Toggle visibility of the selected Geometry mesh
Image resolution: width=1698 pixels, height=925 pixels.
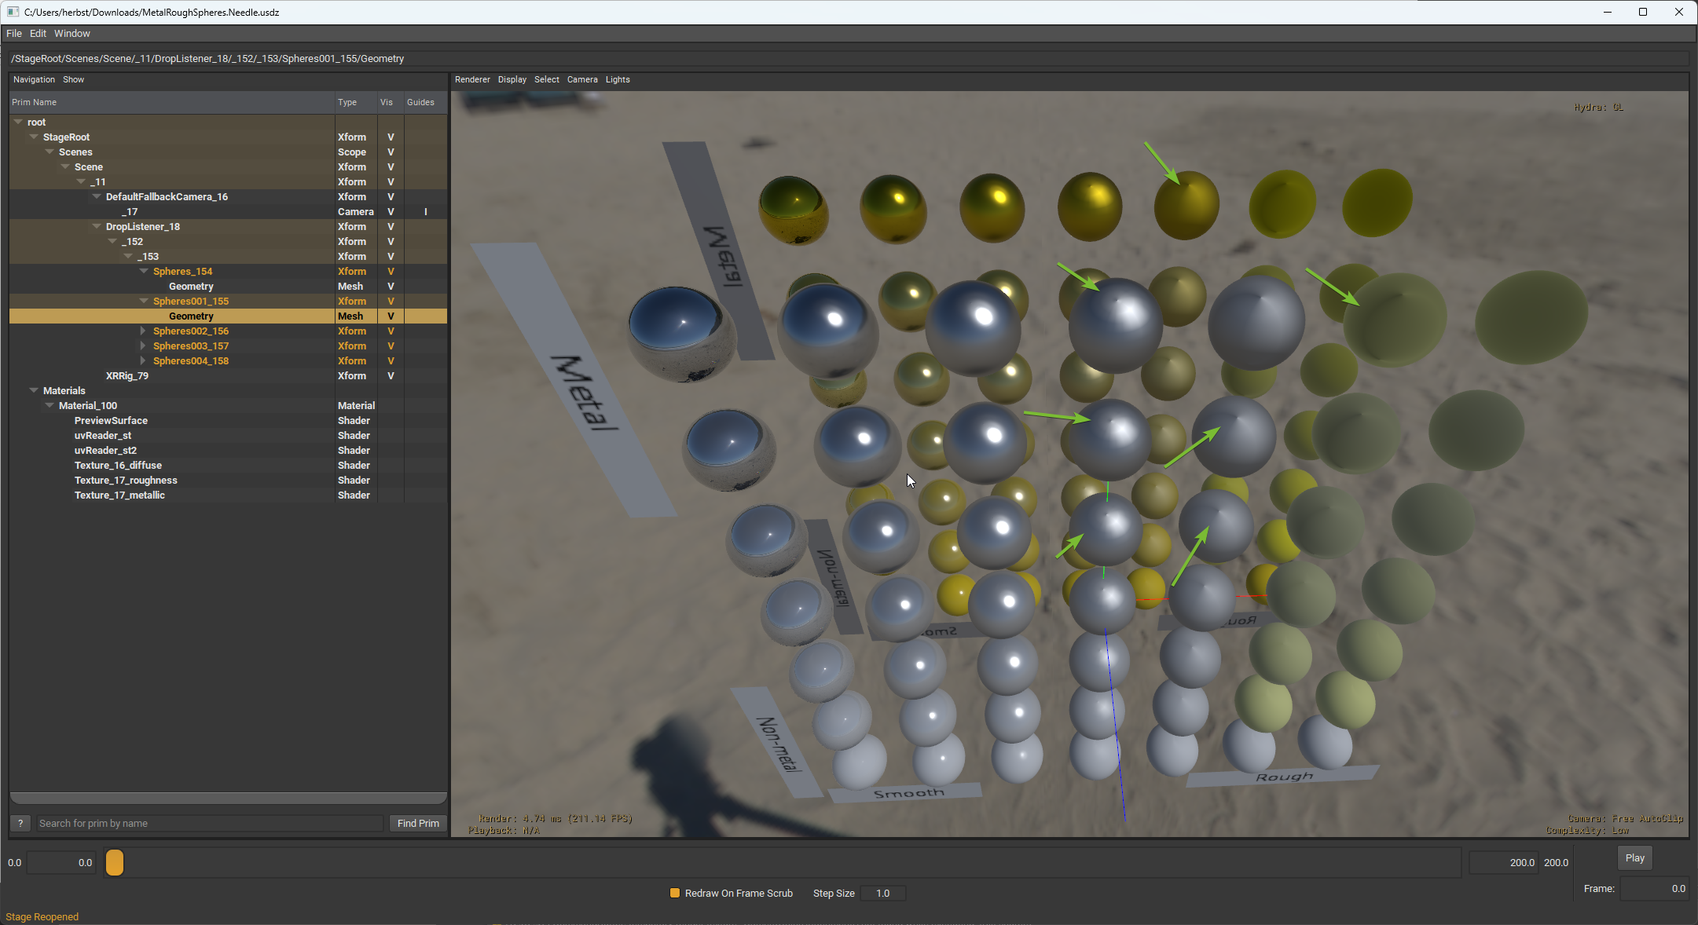point(390,316)
